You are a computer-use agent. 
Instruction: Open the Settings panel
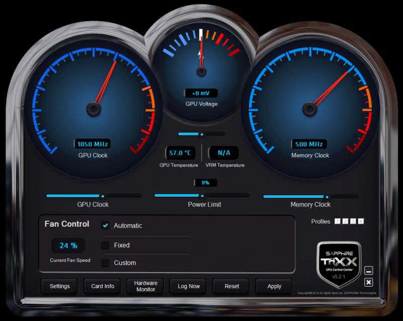(59, 286)
